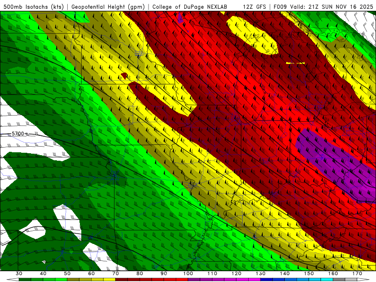Click the 'Geopotential Height (gpm)' title text
The width and height of the screenshot is (376, 282).
(x=108, y=7)
